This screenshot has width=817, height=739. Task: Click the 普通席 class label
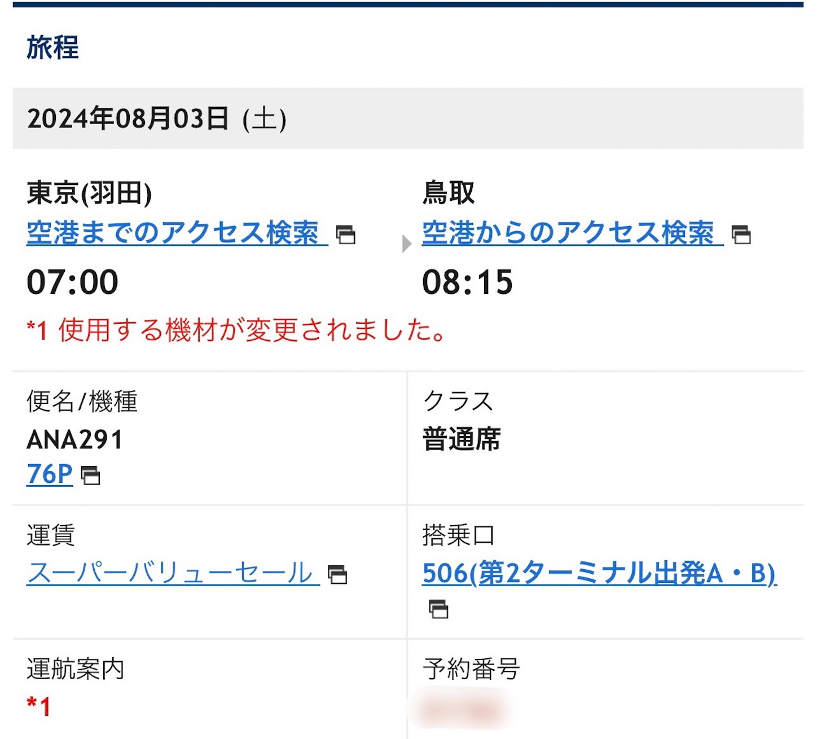(463, 438)
